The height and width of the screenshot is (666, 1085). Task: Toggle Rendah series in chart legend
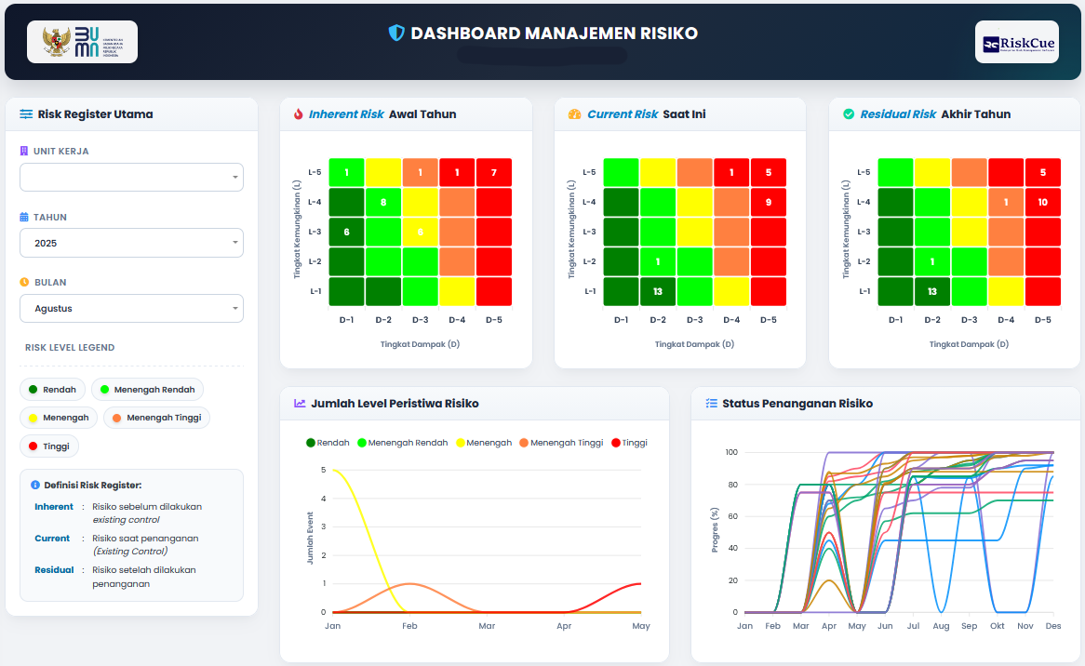pos(328,443)
